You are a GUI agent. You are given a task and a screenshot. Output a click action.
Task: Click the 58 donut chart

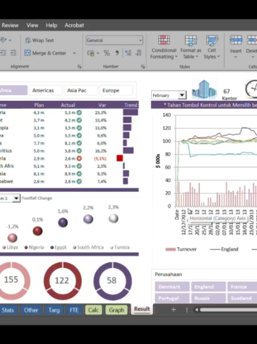point(113,281)
